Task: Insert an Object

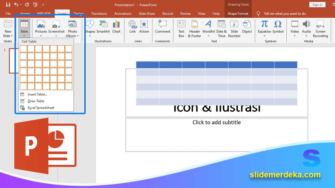Action: [x=247, y=26]
